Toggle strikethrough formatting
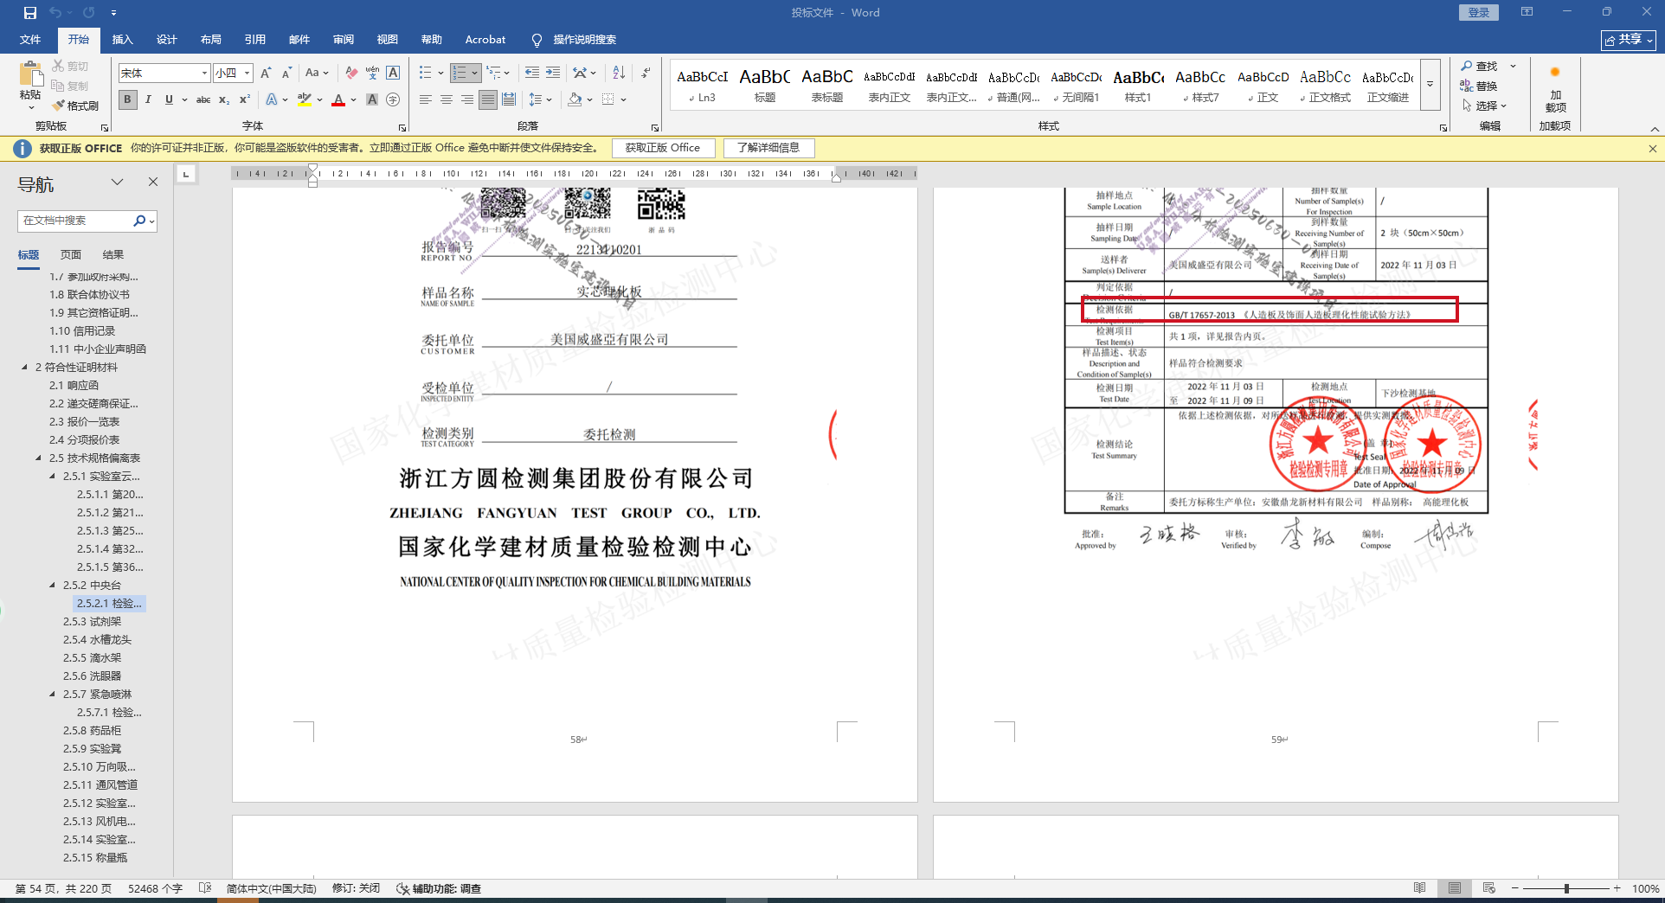The image size is (1665, 903). (x=203, y=99)
